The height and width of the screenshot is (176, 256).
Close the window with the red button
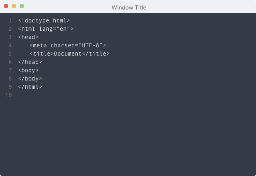pos(6,6)
